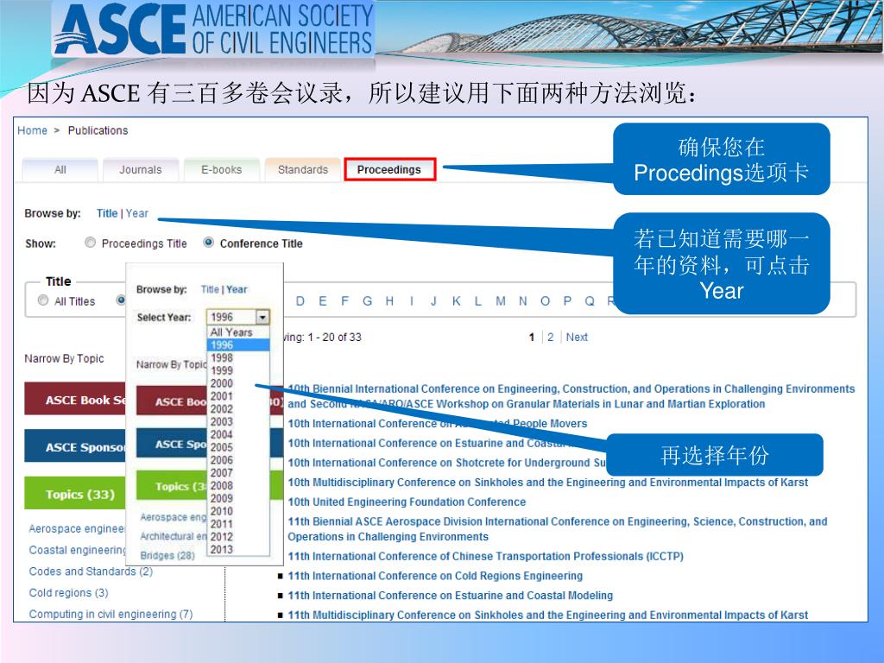Image resolution: width=884 pixels, height=663 pixels.
Task: Open ASCE Sponsored blue button
Action: (x=75, y=446)
